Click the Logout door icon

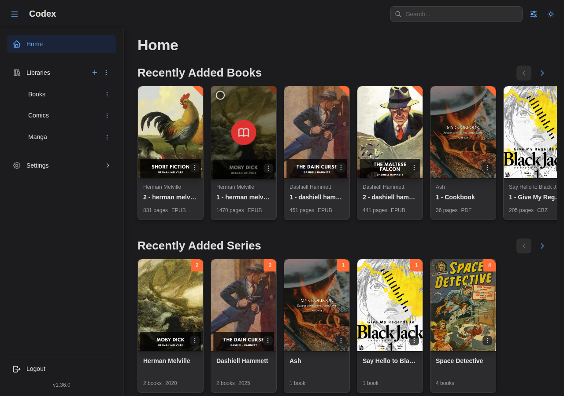17,369
